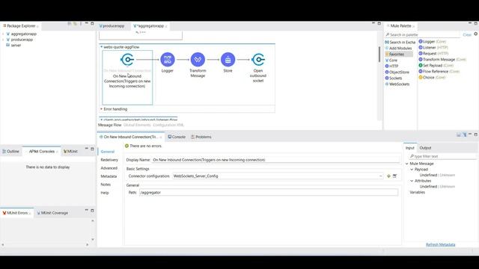Open Add Modules in the palette

(398, 48)
